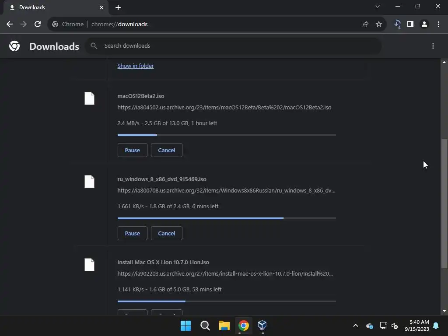Click the magnifier icon in search downloads

click(x=94, y=45)
